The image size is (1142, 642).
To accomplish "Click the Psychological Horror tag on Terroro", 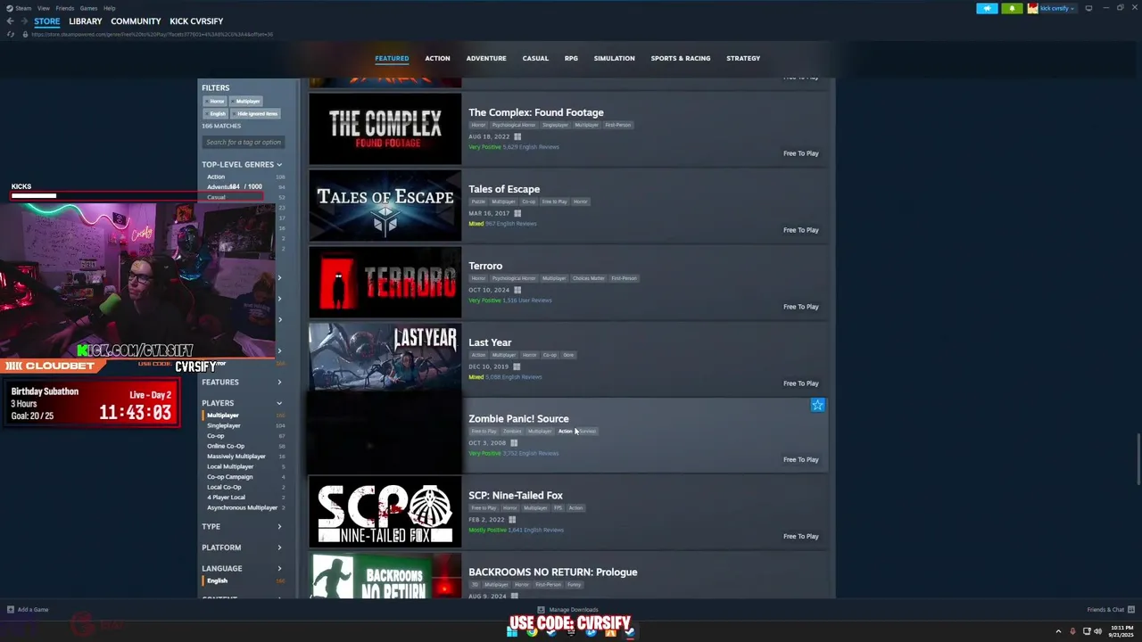I will (x=514, y=278).
